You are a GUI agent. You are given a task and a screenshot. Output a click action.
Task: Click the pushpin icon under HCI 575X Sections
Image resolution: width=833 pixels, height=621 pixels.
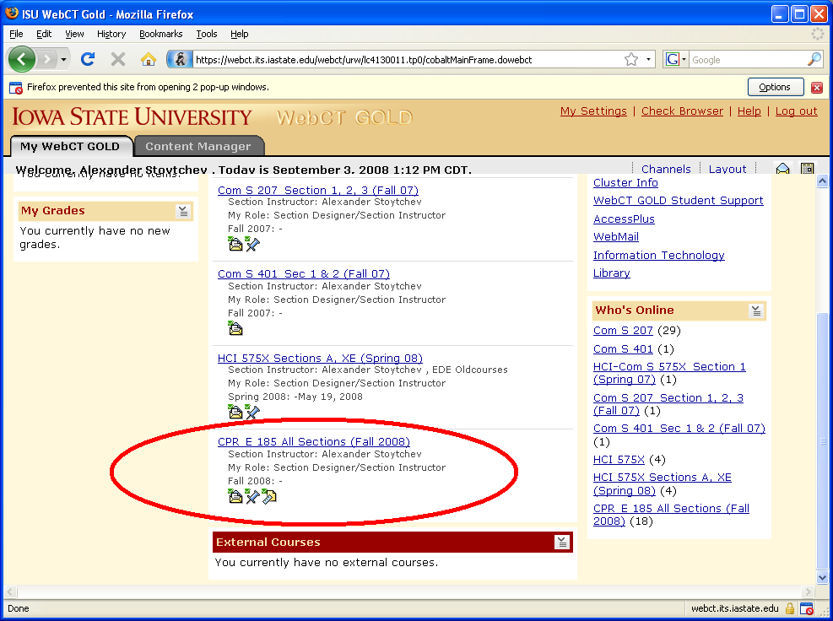[252, 412]
